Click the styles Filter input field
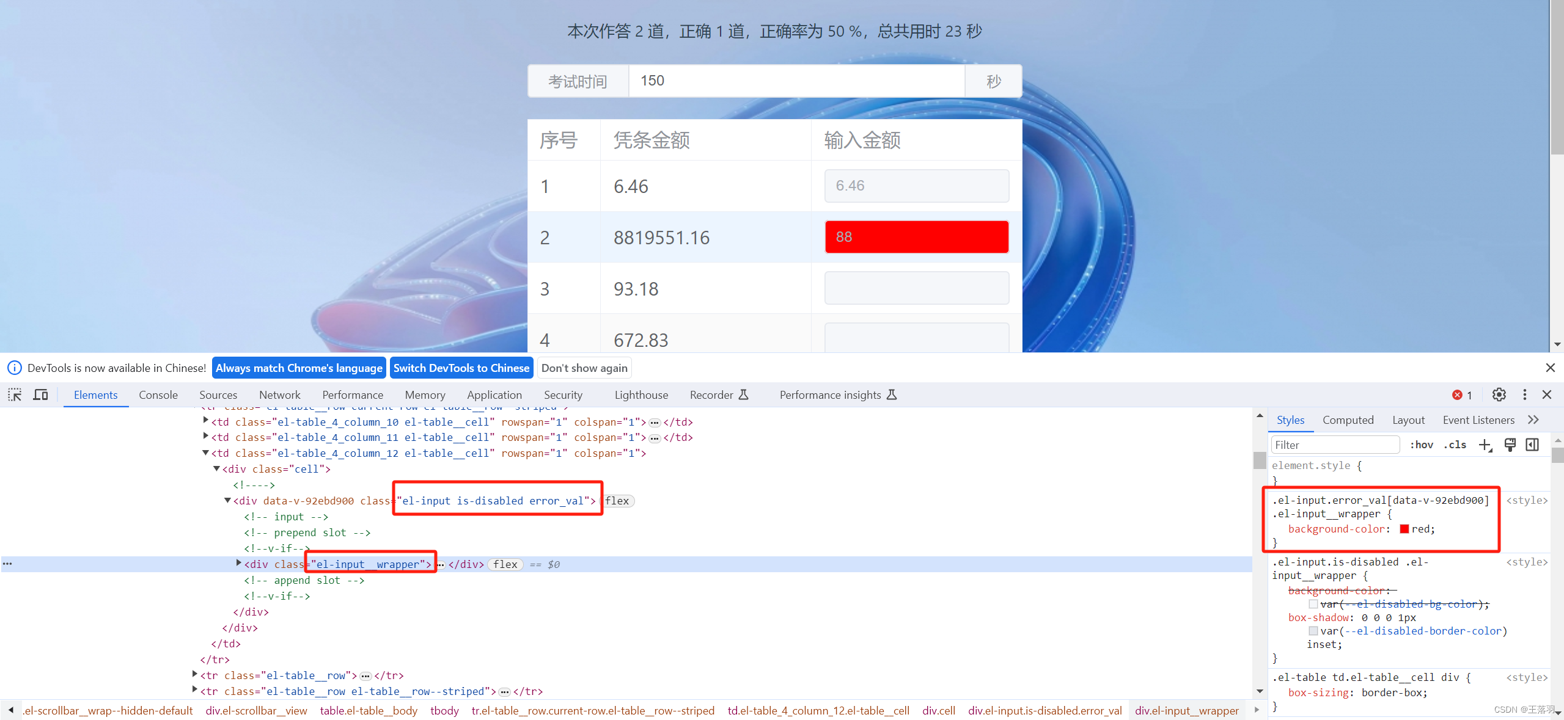Image resolution: width=1564 pixels, height=720 pixels. (1335, 445)
